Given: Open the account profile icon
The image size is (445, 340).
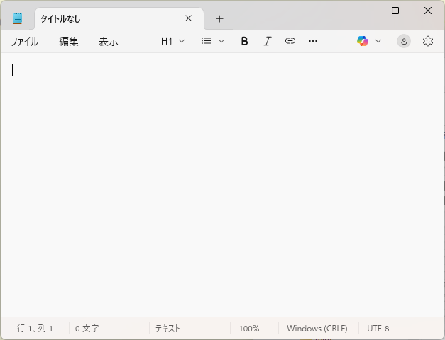Looking at the screenshot, I should point(404,41).
